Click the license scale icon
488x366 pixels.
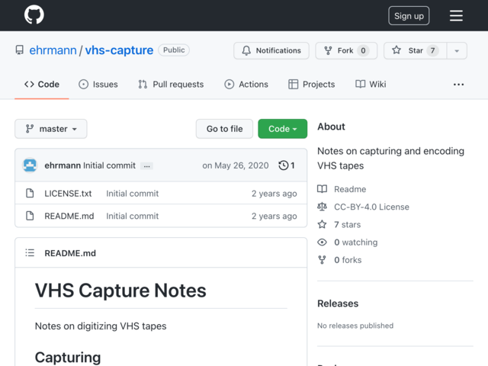click(322, 207)
